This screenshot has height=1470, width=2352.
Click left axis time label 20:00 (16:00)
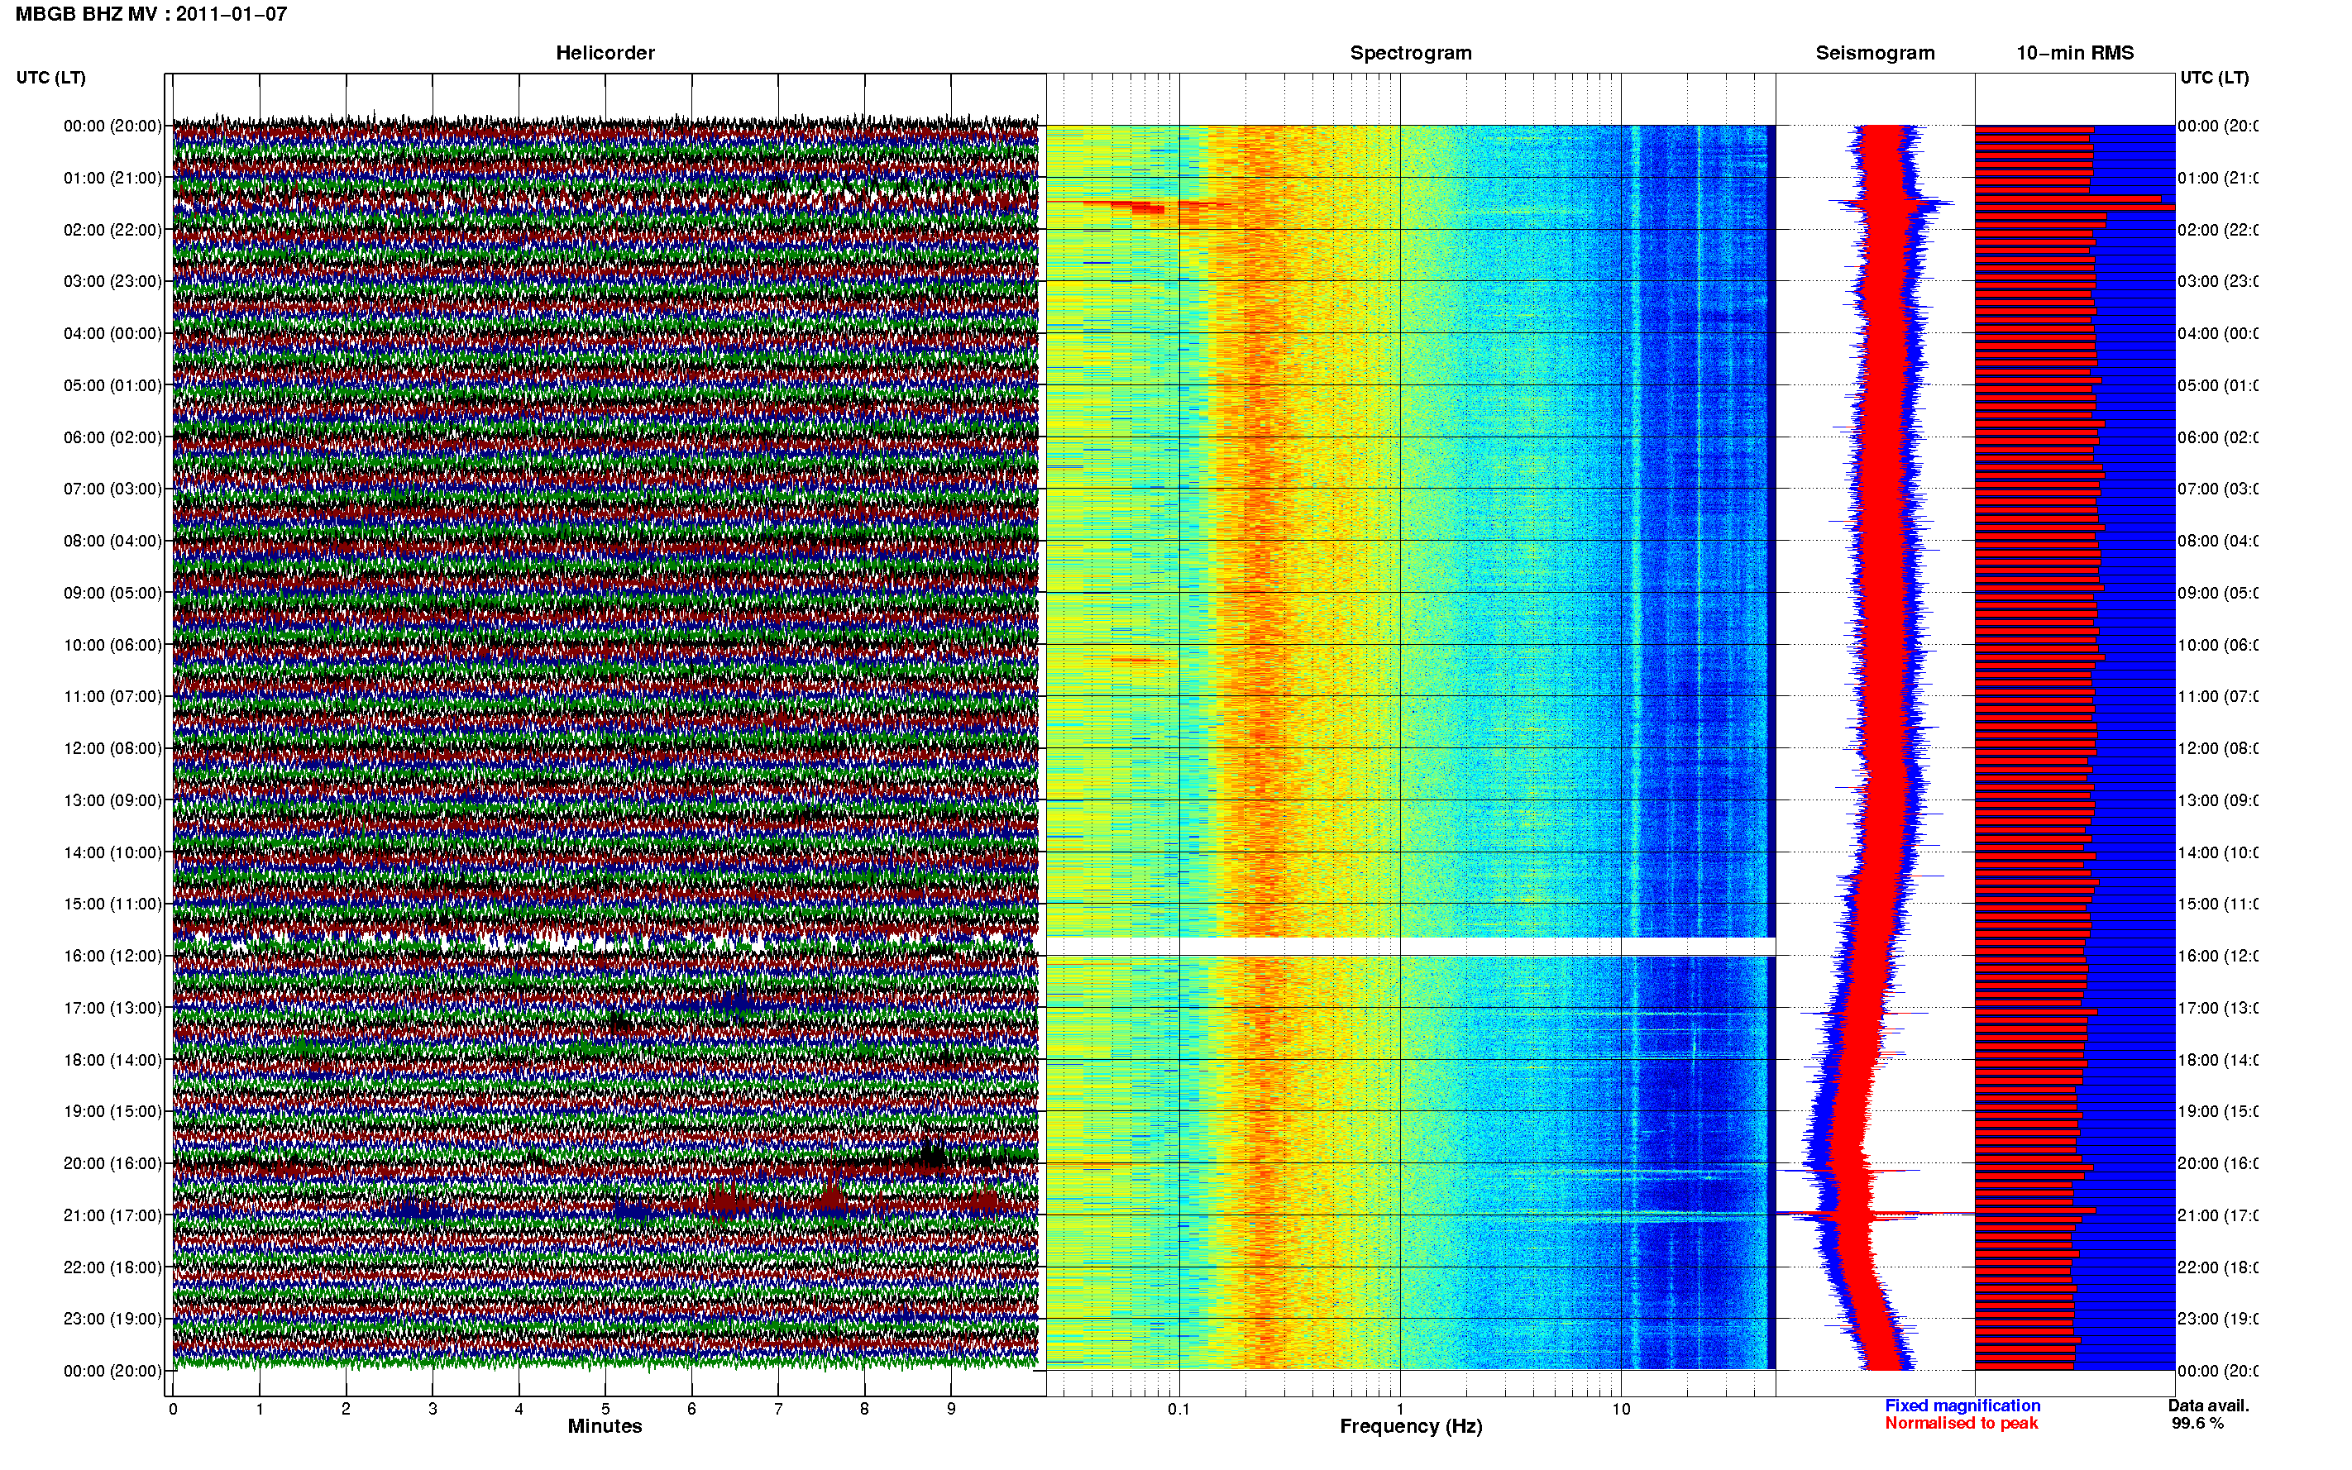tap(112, 1164)
